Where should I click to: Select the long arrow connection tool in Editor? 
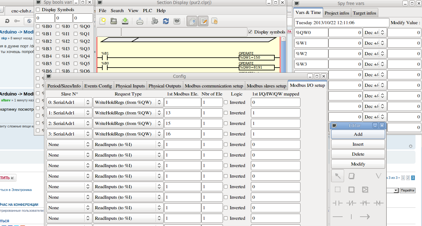coord(365,217)
